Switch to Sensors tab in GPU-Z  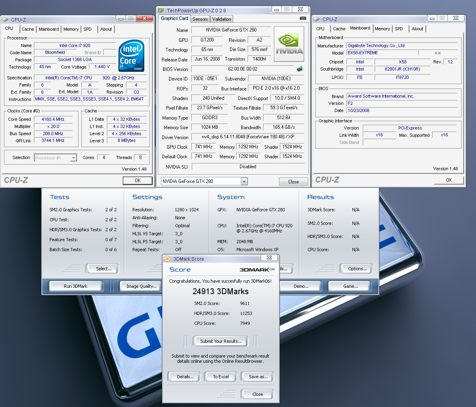(x=200, y=19)
